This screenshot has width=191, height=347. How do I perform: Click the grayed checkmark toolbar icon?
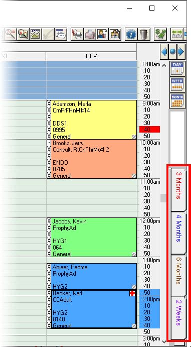(x=48, y=34)
